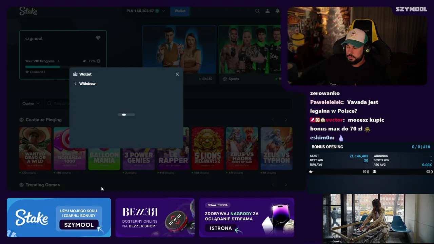Click chat username Pawelelelek
The image size is (434, 244).
pyautogui.click(x=327, y=102)
